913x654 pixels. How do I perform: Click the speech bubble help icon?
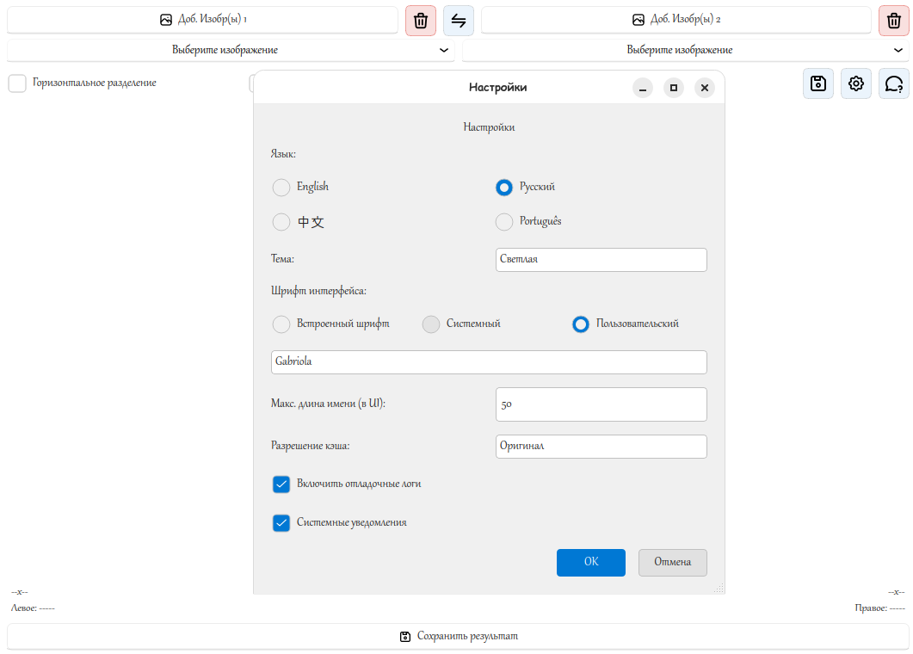[x=894, y=83]
